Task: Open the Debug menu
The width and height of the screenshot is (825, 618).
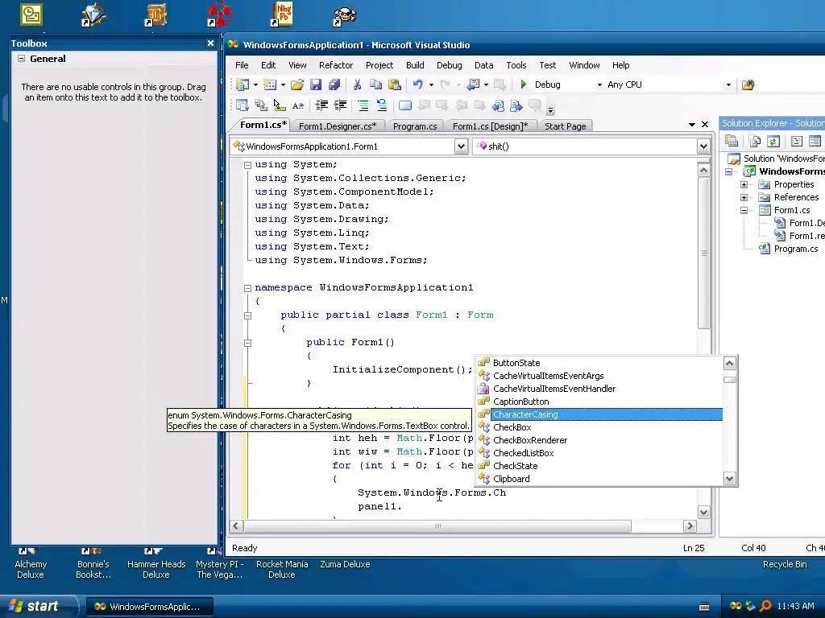Action: (x=450, y=65)
